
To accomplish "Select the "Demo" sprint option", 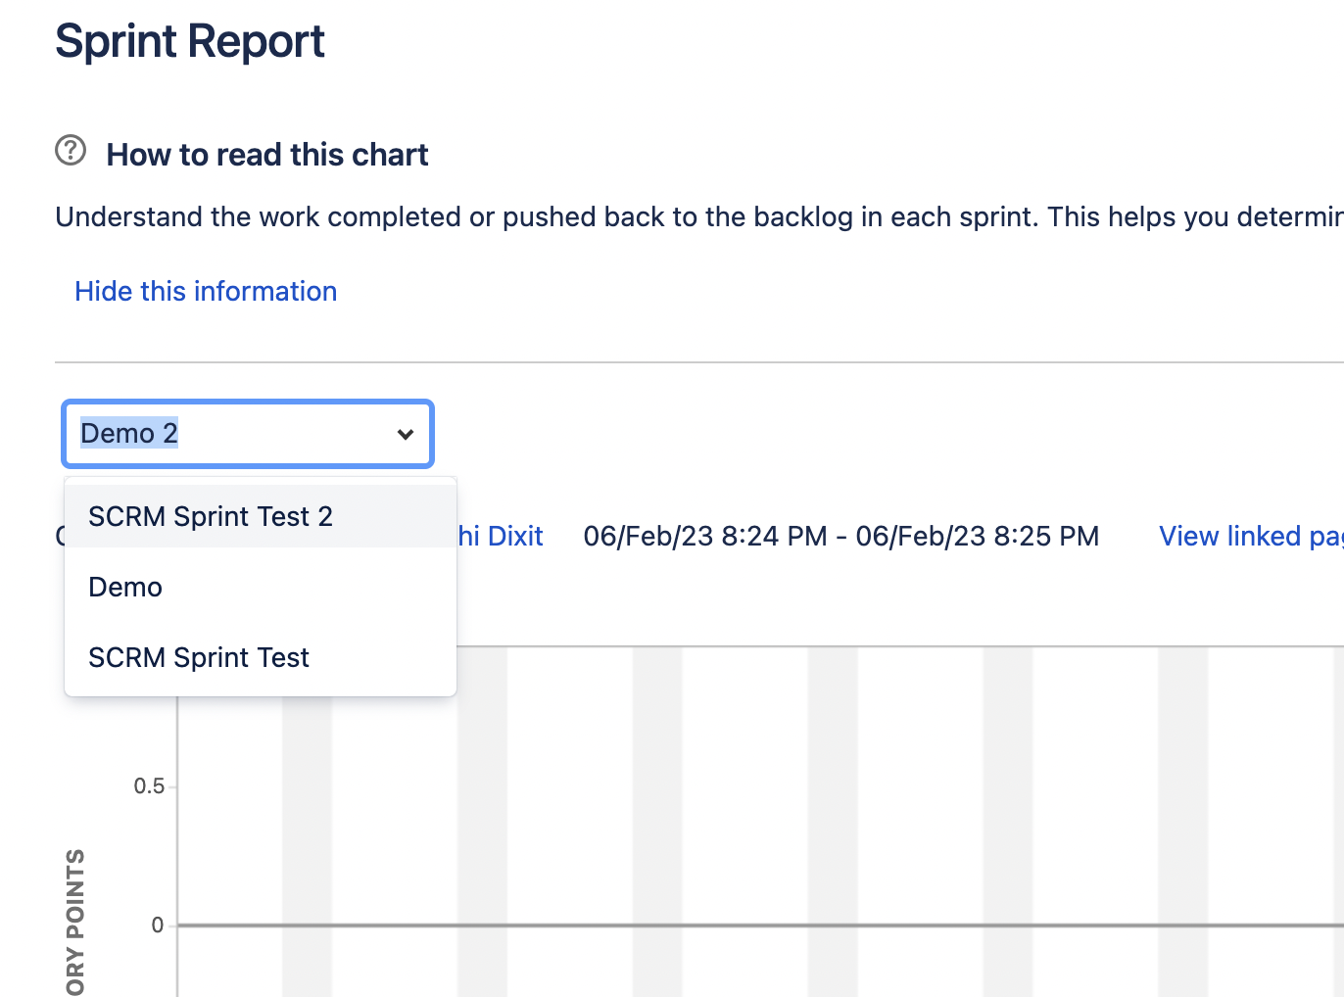I will click(125, 587).
